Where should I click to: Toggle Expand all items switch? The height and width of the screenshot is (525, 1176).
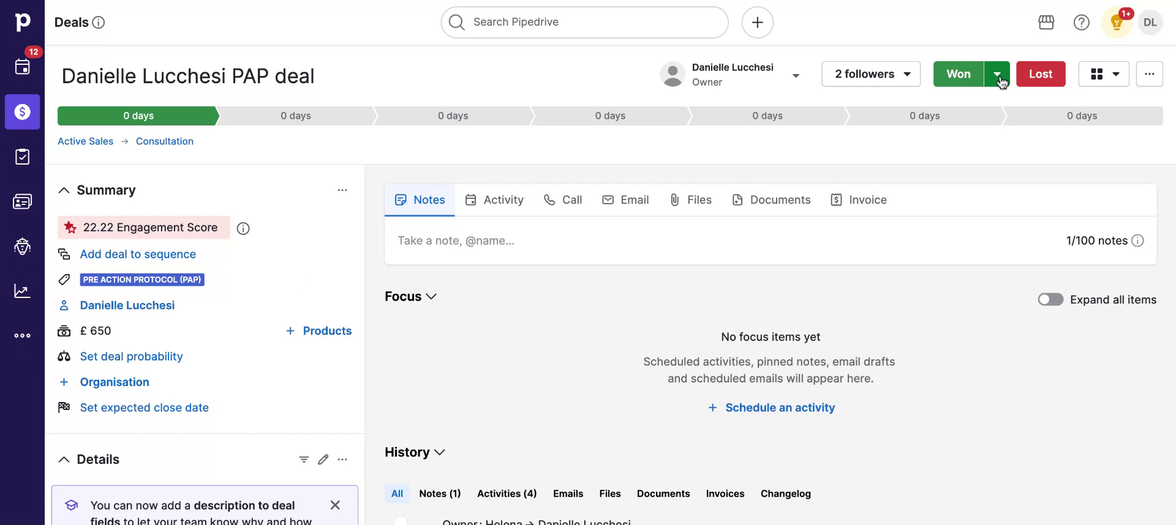click(x=1050, y=299)
